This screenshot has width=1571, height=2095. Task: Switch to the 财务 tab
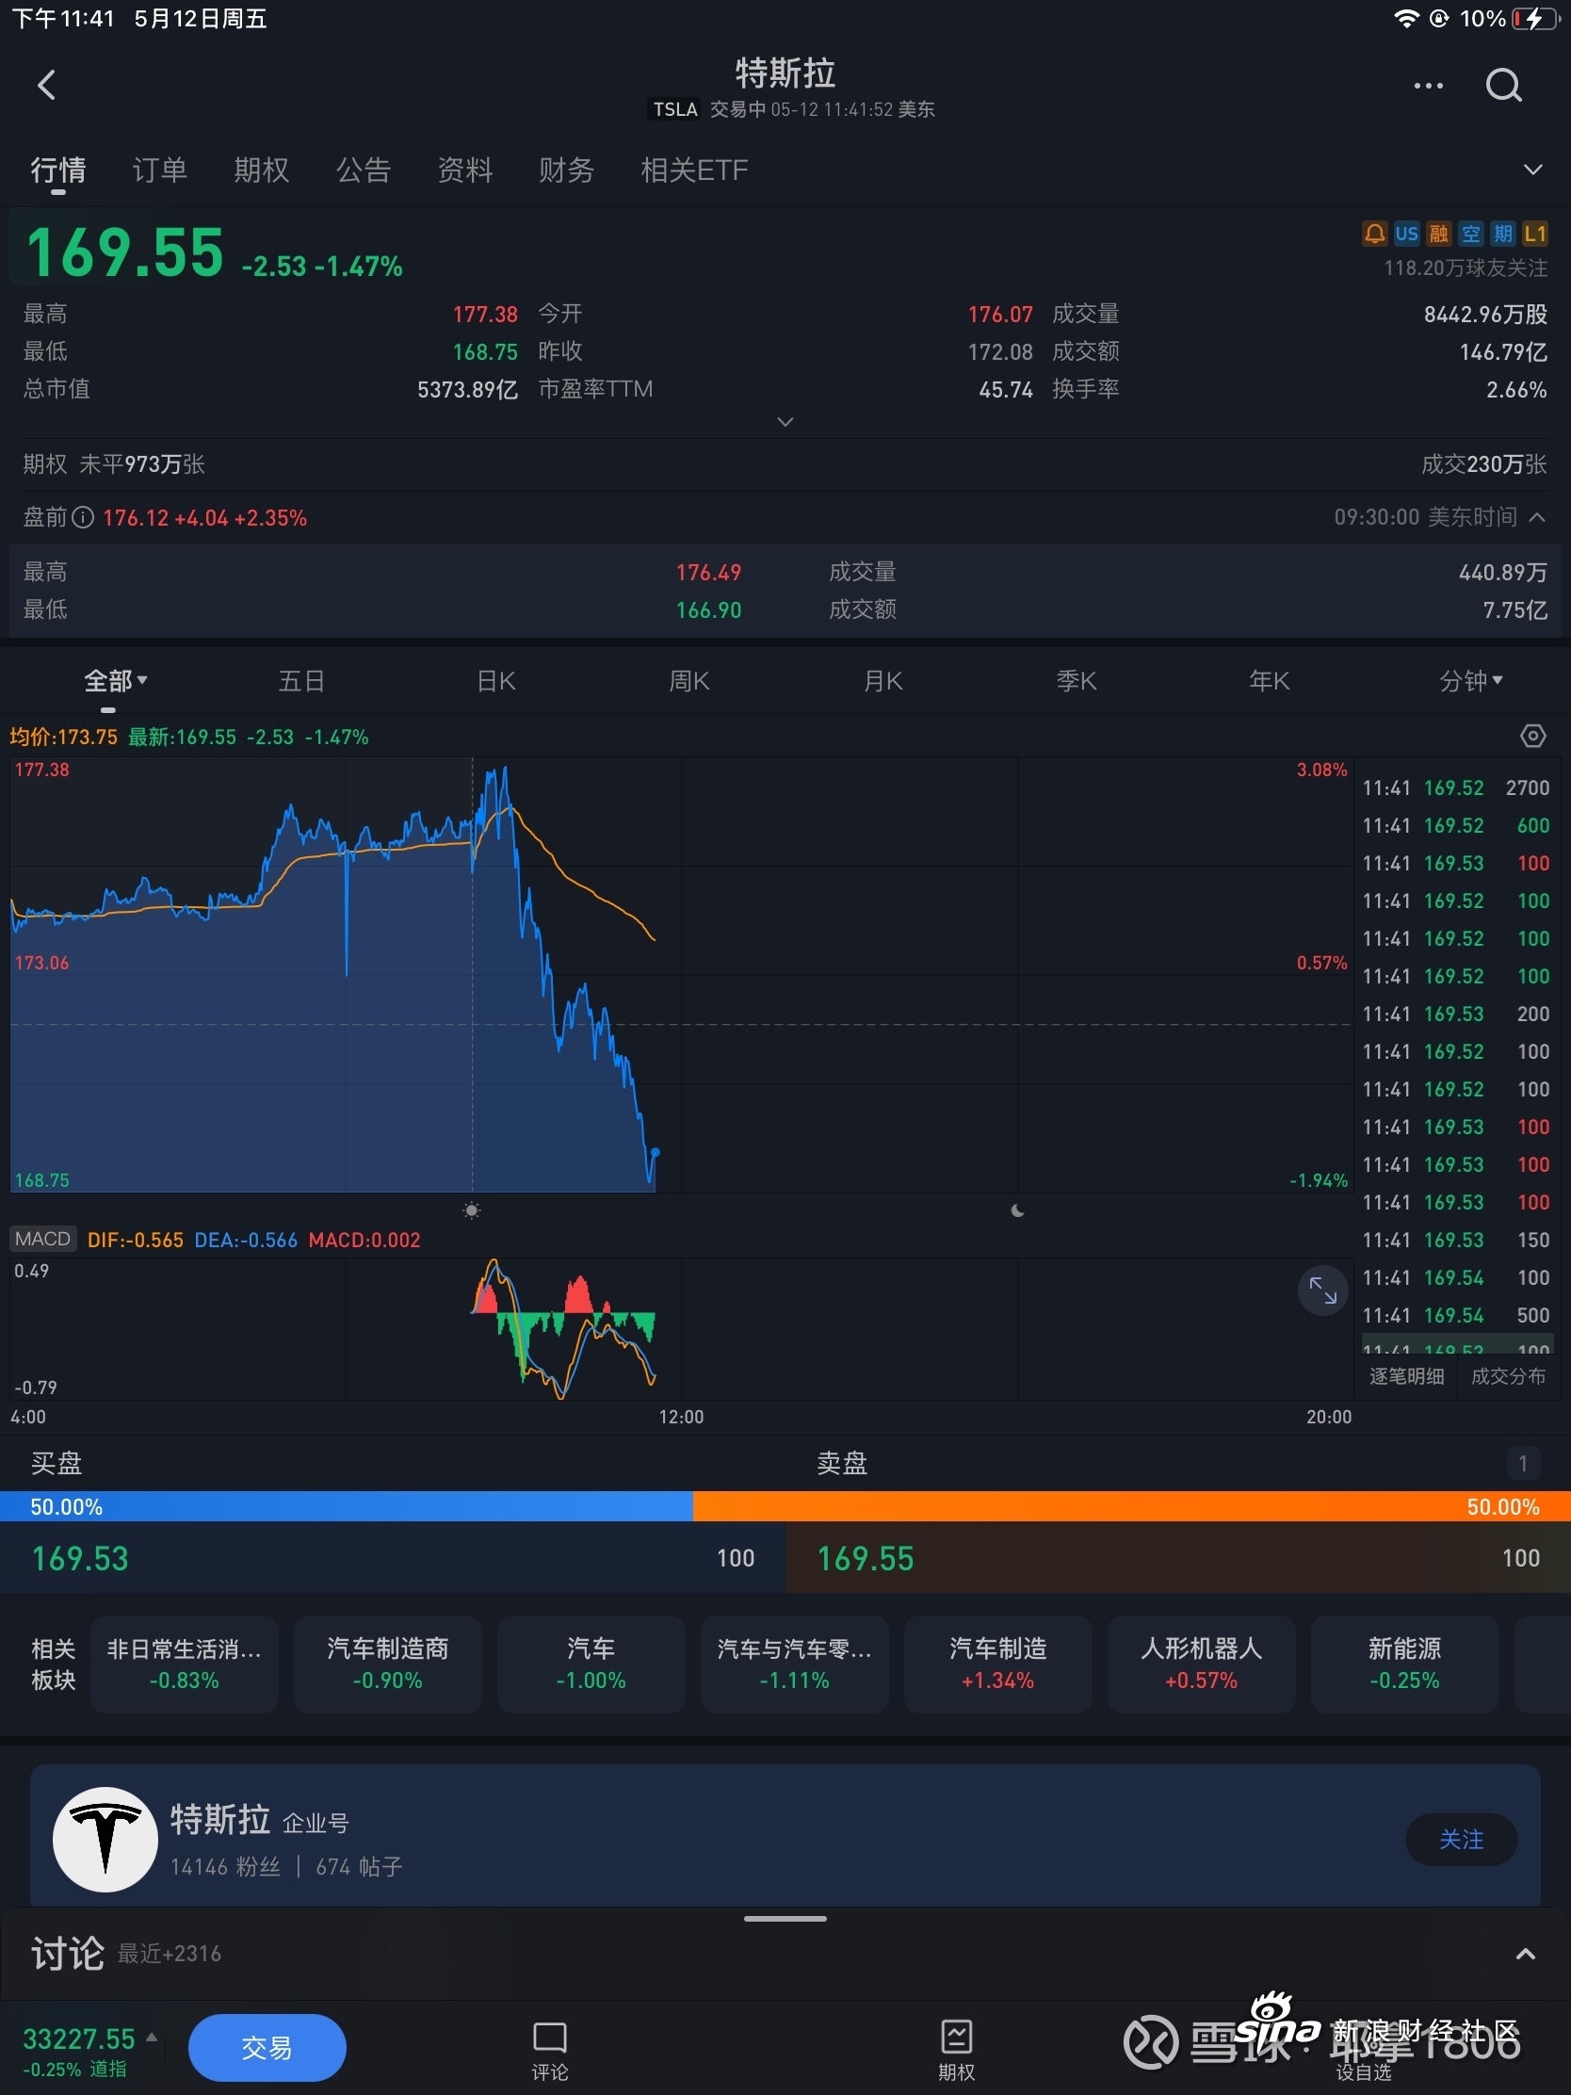566,170
